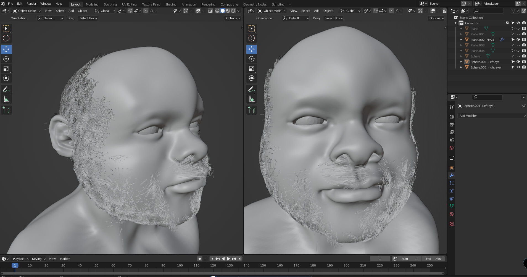Jump to the end frame with playback controls
527x277 pixels.
[239, 258]
